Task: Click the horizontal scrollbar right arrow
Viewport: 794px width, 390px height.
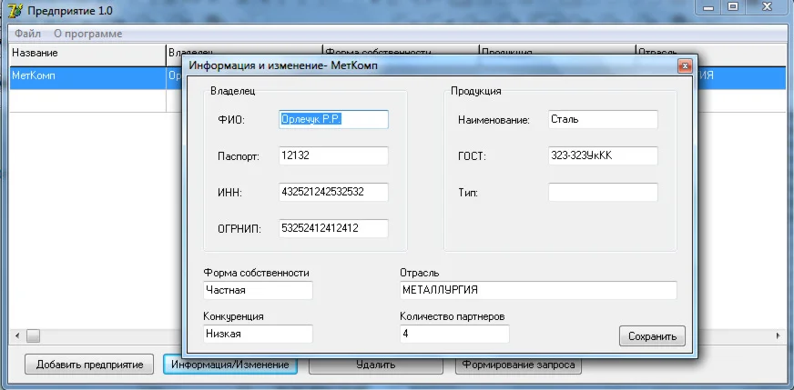Action: (x=778, y=335)
